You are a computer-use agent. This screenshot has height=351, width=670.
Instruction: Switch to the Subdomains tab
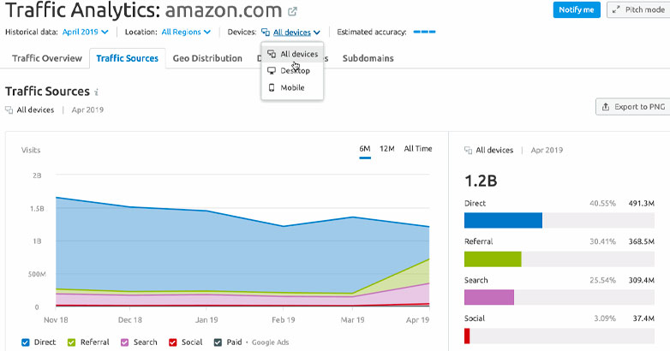368,58
